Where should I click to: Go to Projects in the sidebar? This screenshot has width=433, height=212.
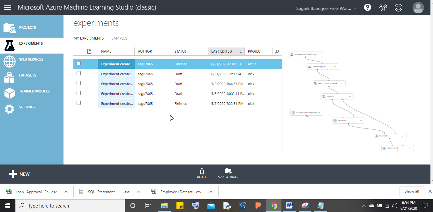(32, 27)
